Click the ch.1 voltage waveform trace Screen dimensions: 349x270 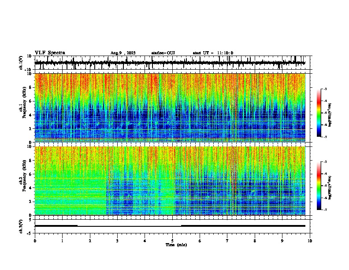[x=170, y=63]
